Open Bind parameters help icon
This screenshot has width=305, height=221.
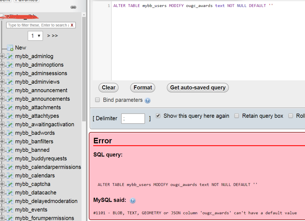coord(148,100)
